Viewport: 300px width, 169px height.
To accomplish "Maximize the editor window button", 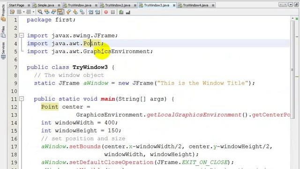I will click(296, 5).
